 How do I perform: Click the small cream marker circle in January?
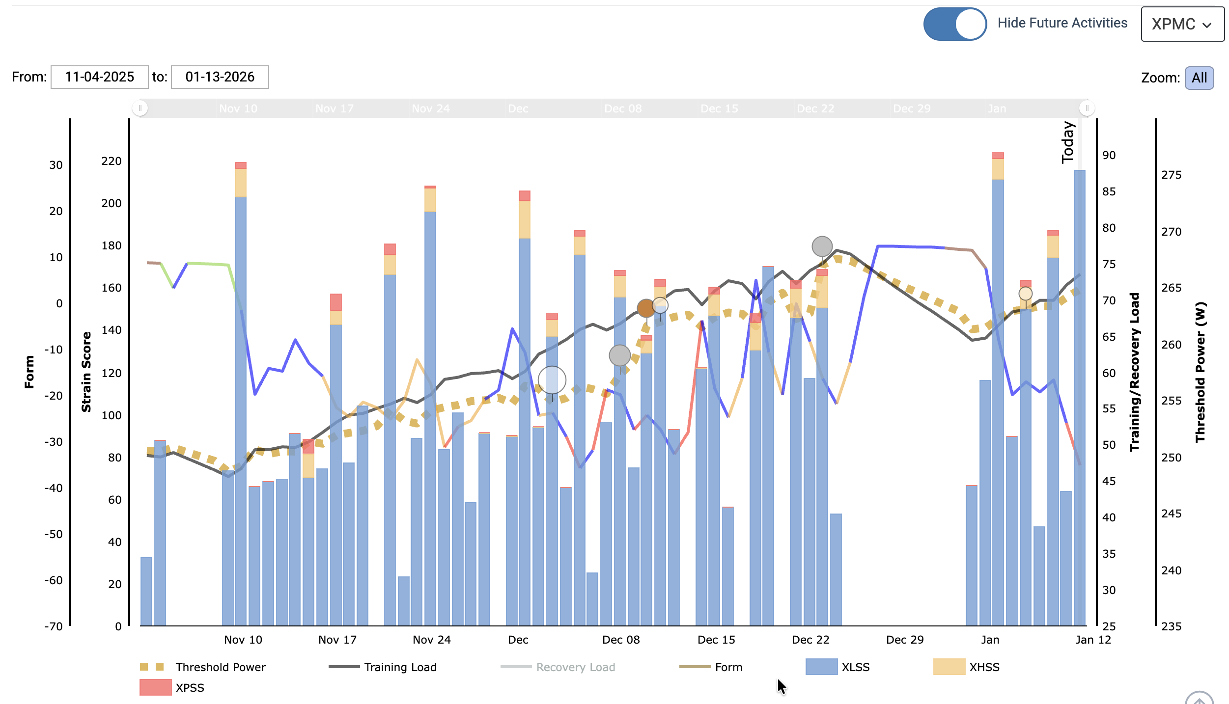[1025, 294]
